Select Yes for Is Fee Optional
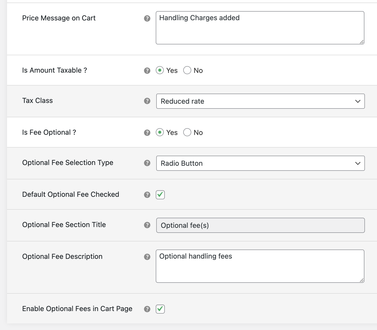The image size is (377, 330). coord(160,132)
